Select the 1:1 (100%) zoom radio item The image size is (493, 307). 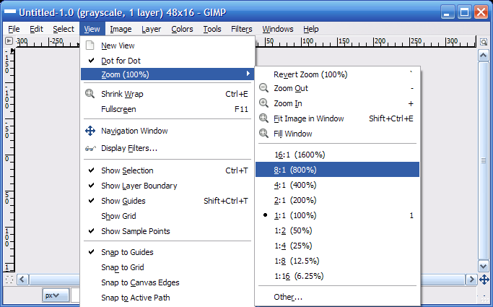pyautogui.click(x=337, y=215)
